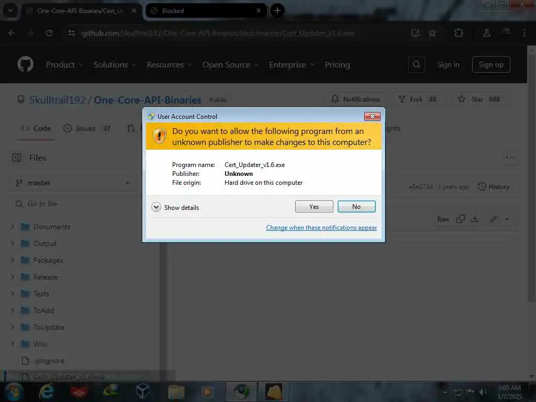Expand the ToUpdate folder
The image size is (536, 402).
click(13, 327)
